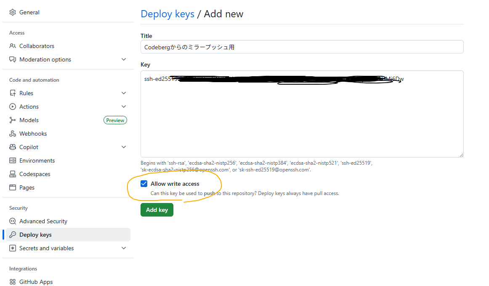
Task: Expand the Copilot section chevron
Action: tap(124, 147)
